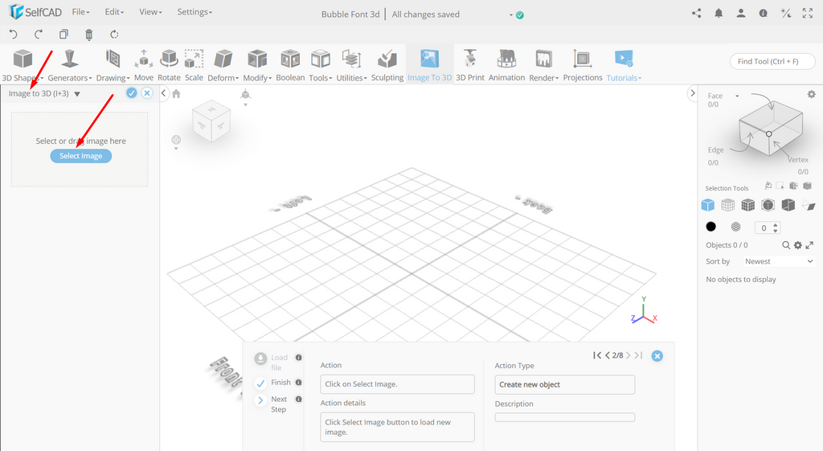Click the home view icon

coord(176,93)
